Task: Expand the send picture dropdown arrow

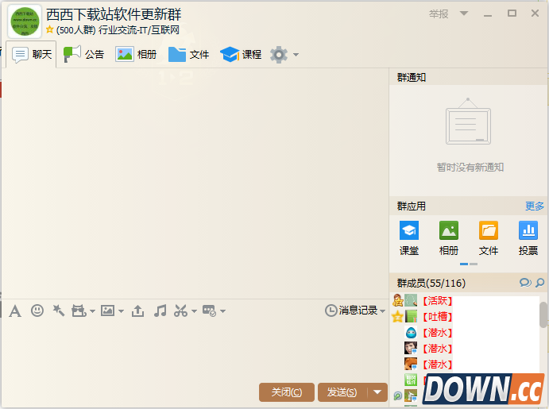Action: click(121, 311)
